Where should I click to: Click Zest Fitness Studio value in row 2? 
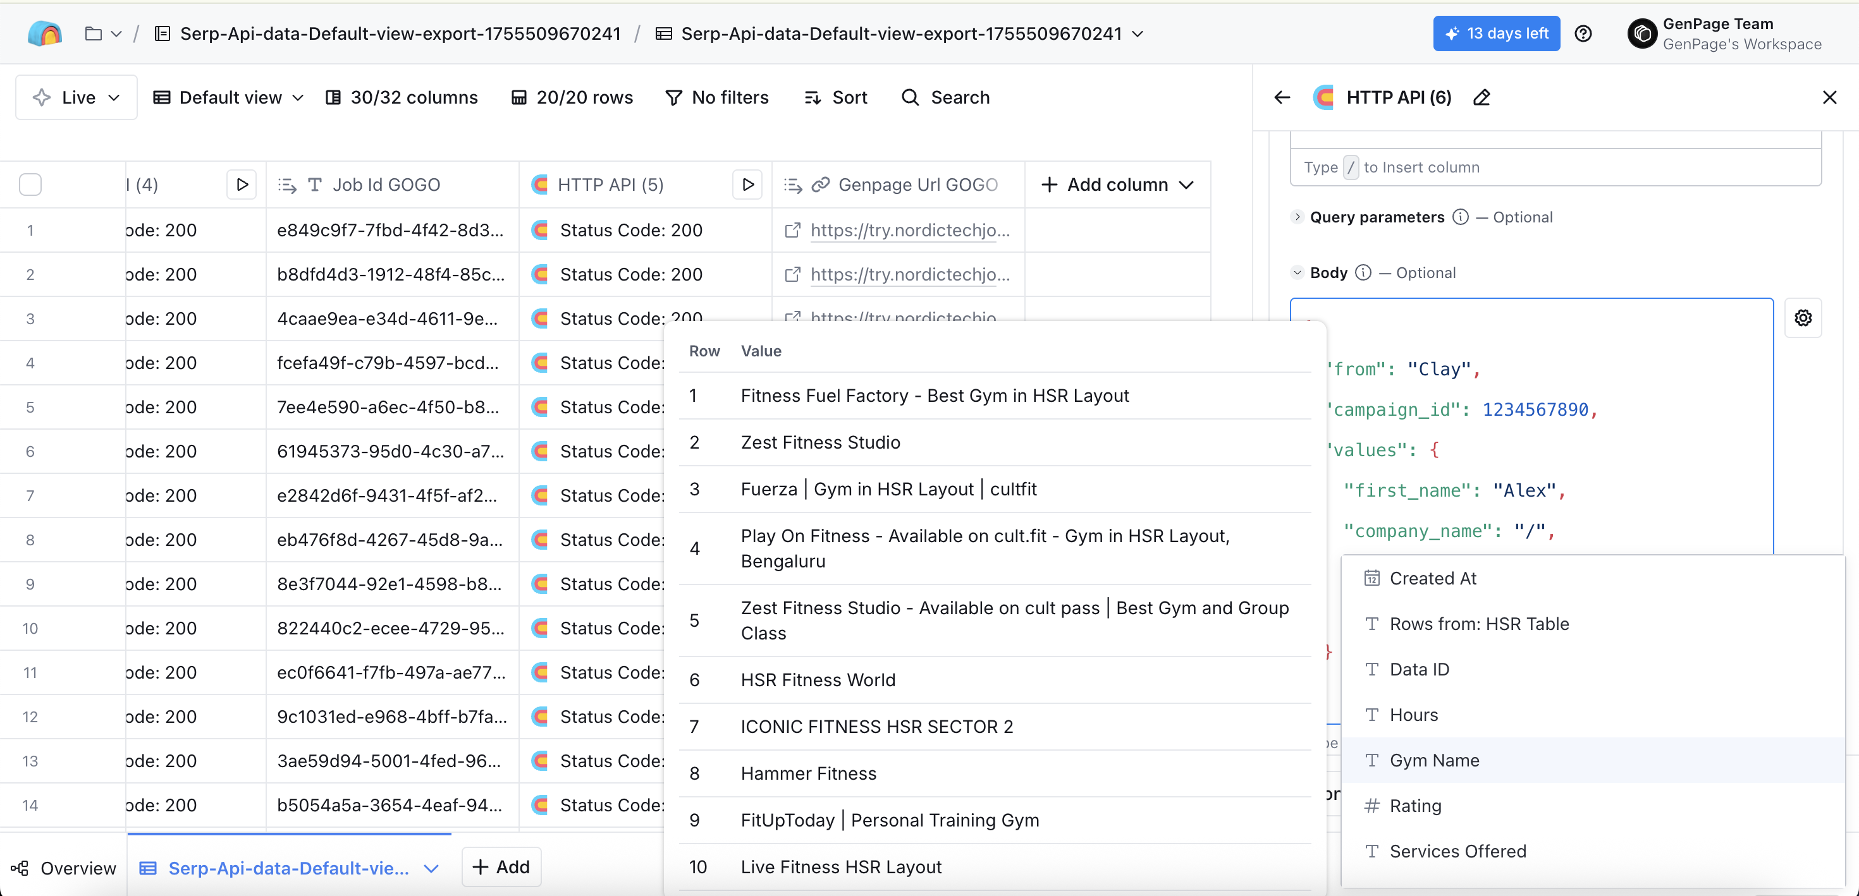[x=821, y=442]
